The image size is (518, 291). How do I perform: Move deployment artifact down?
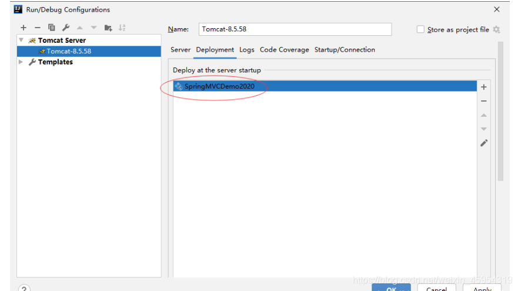click(x=484, y=129)
